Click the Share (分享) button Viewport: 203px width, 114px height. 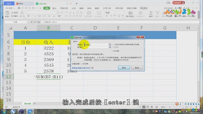tap(186, 8)
